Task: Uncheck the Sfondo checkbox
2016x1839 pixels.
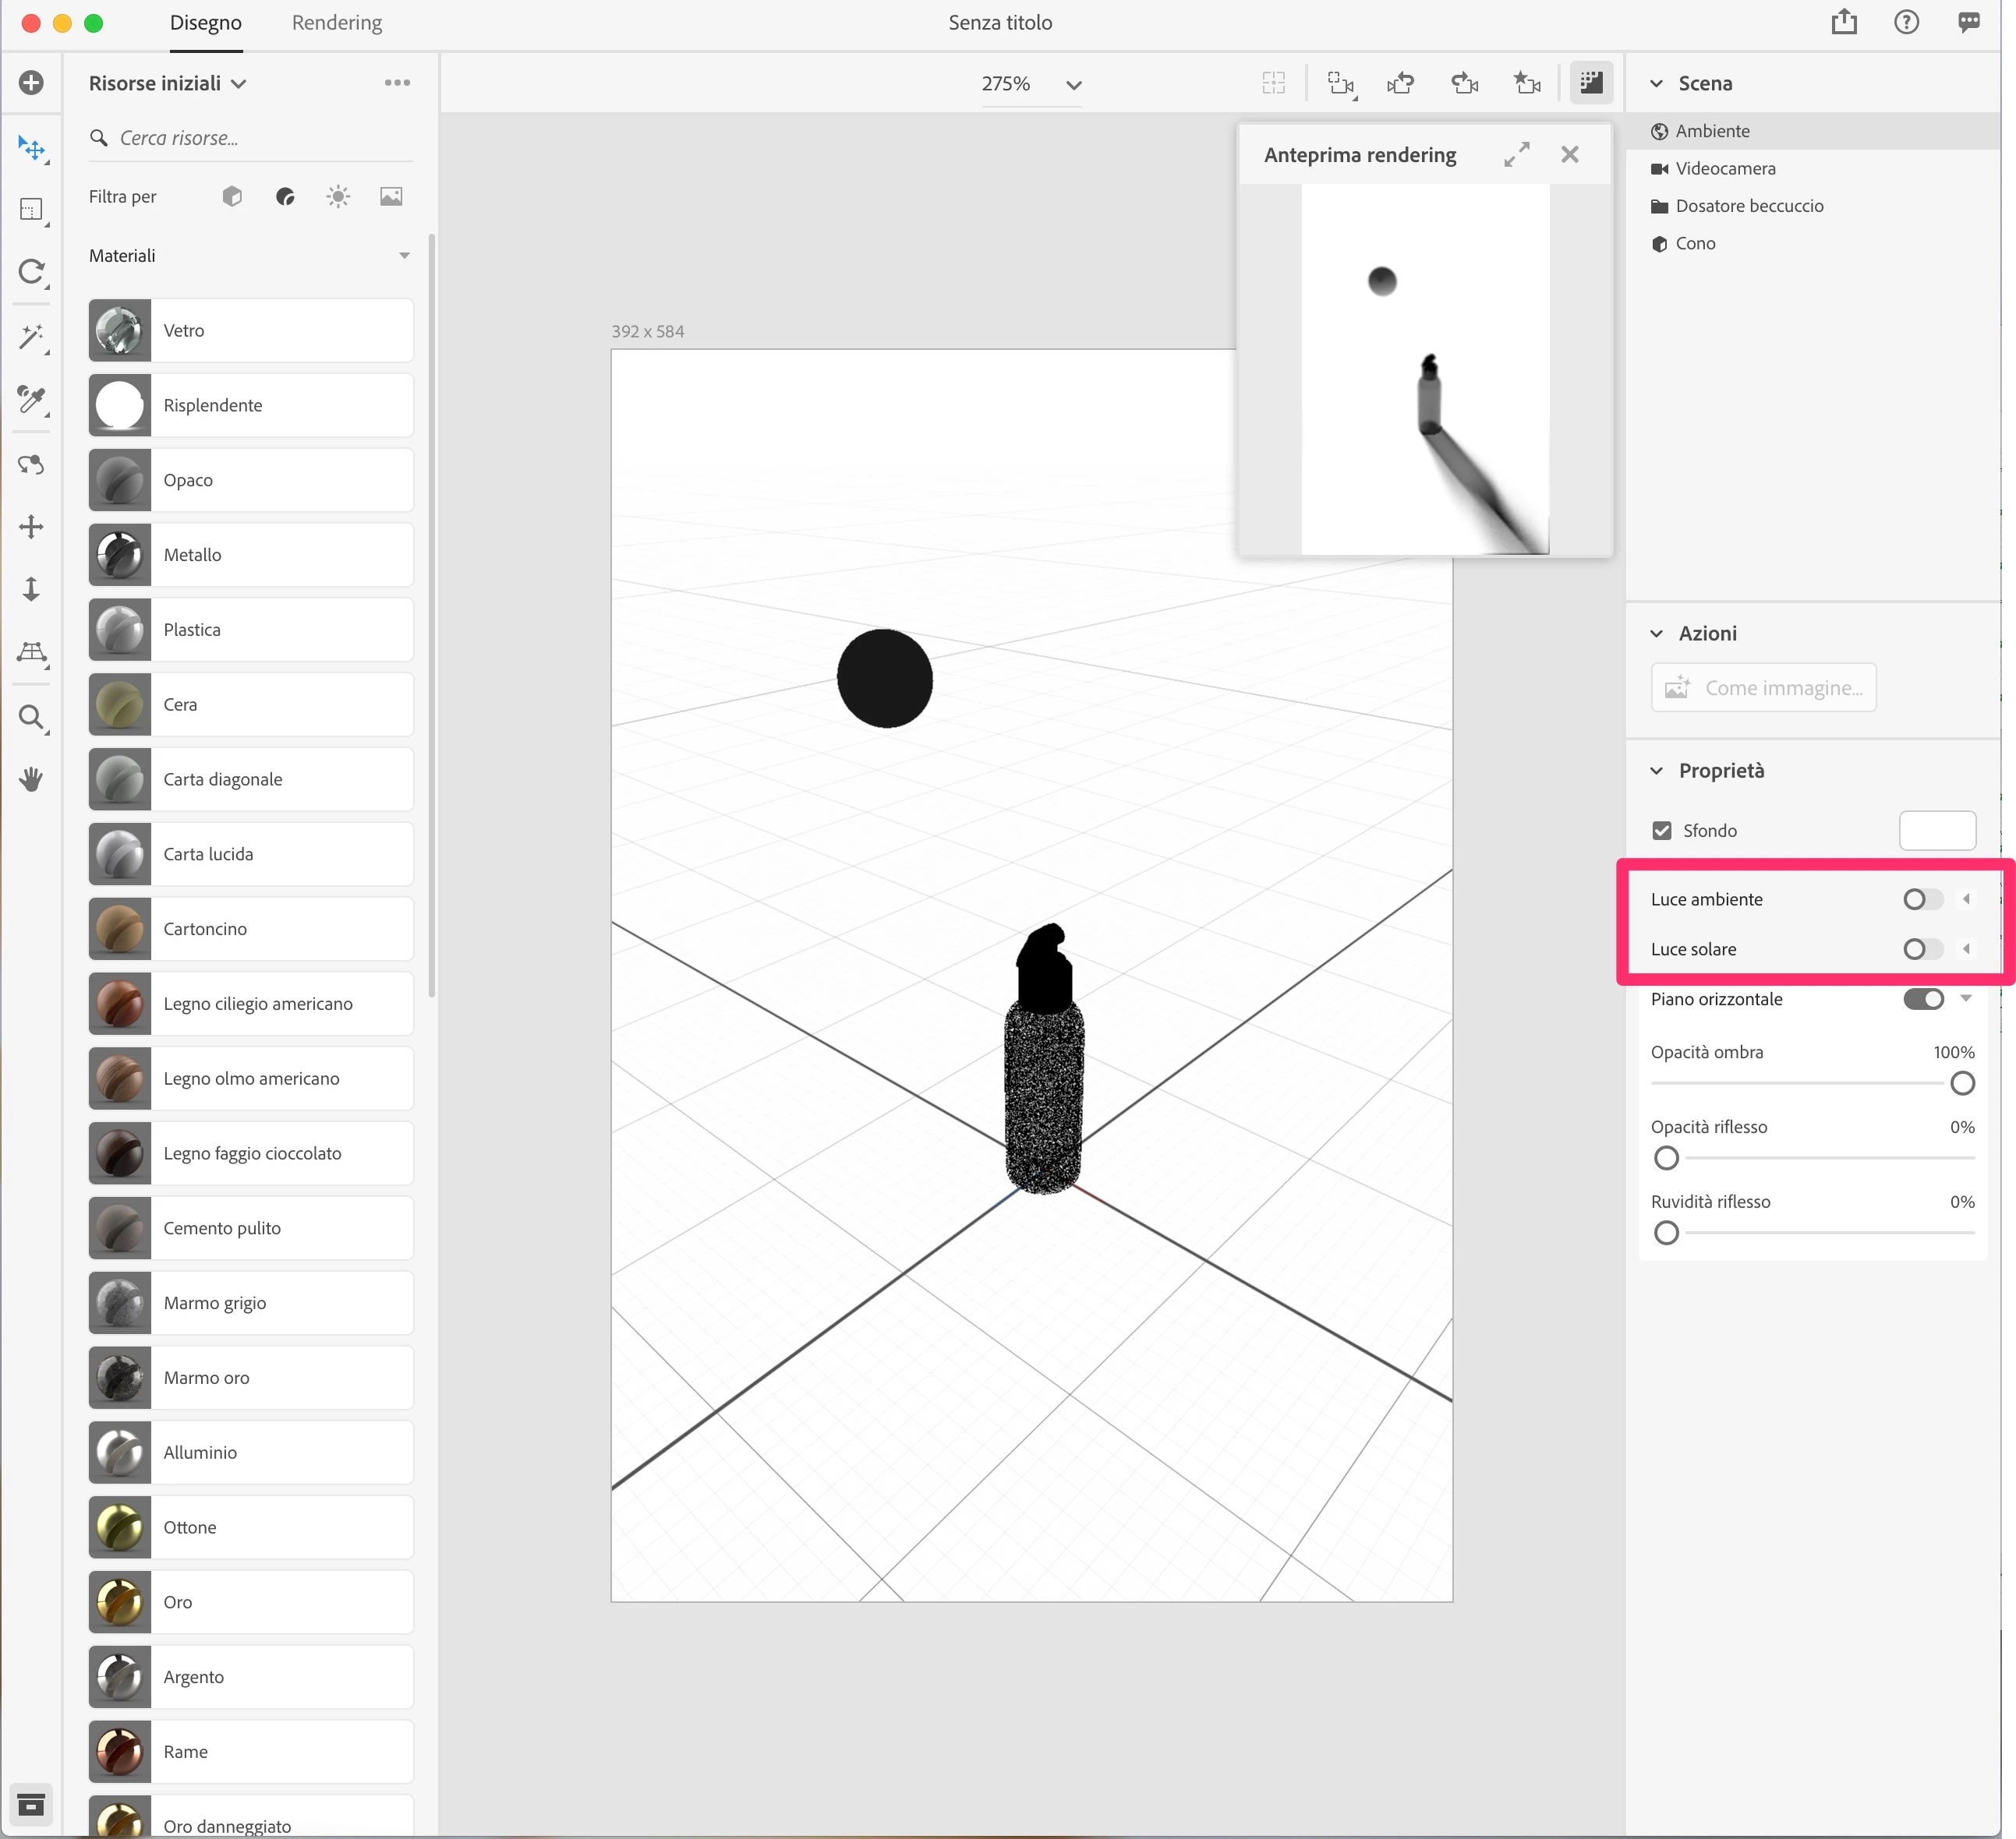Action: tap(1662, 831)
